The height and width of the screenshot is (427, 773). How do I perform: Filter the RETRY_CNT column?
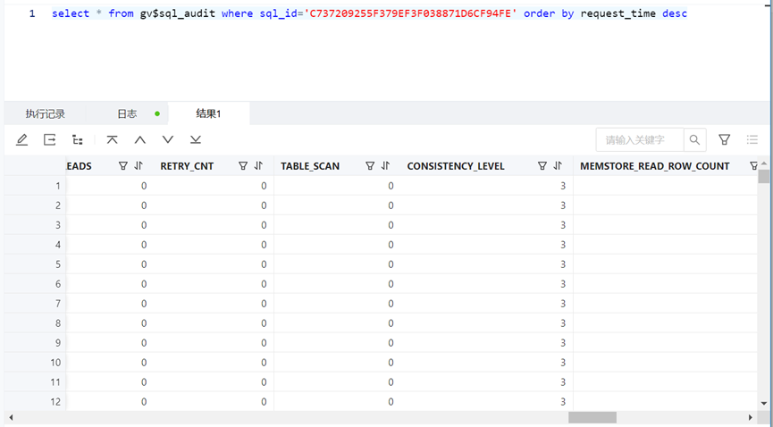click(x=243, y=166)
